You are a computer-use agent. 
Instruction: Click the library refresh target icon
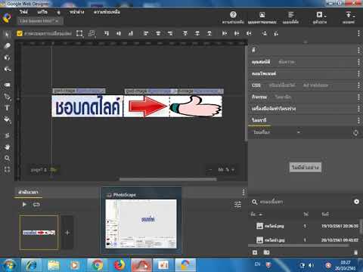coord(355,132)
